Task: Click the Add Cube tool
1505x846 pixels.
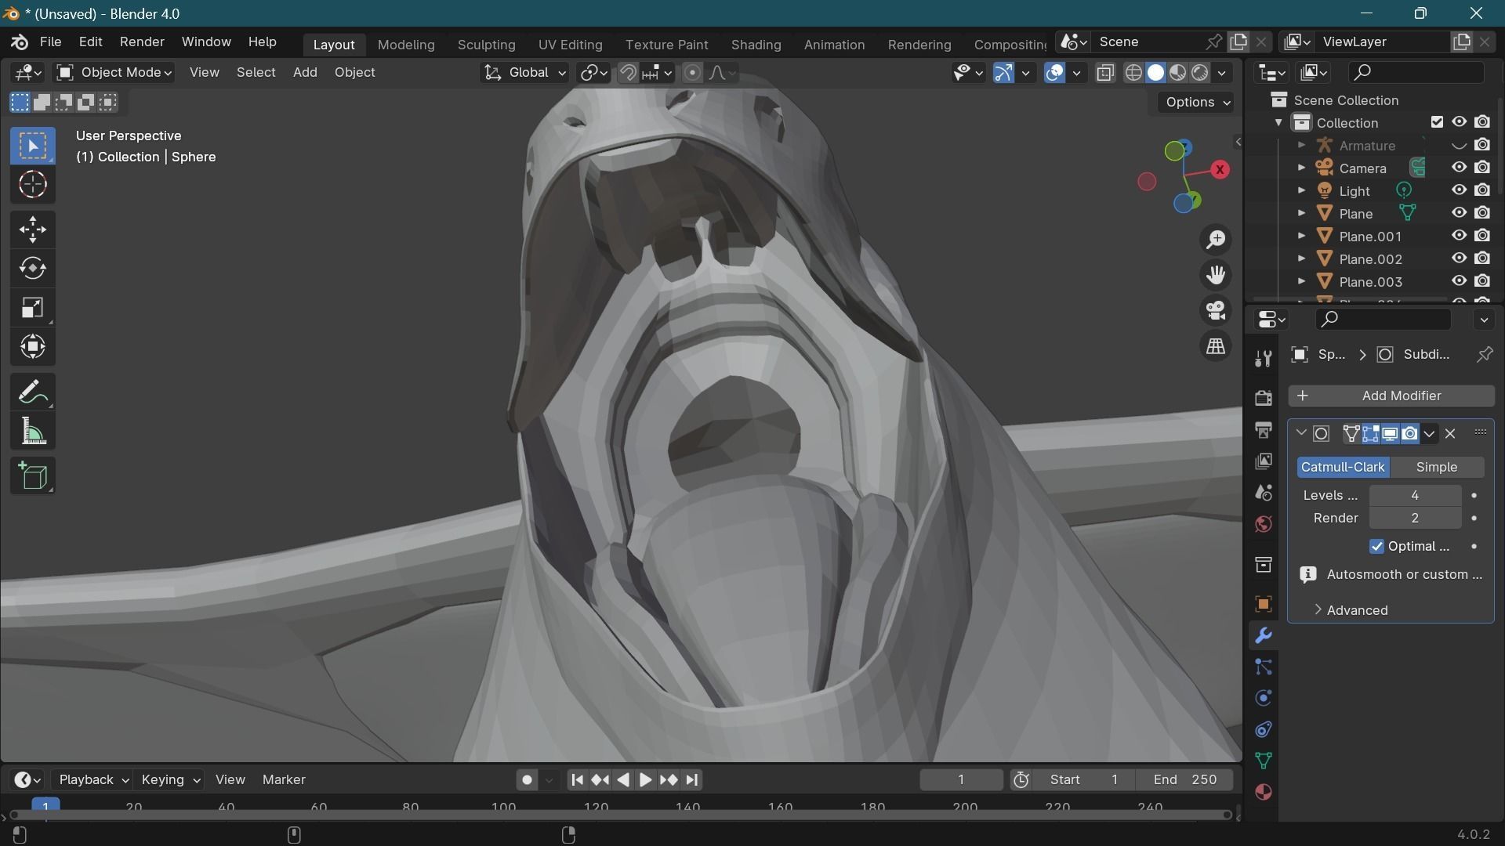Action: tap(32, 475)
